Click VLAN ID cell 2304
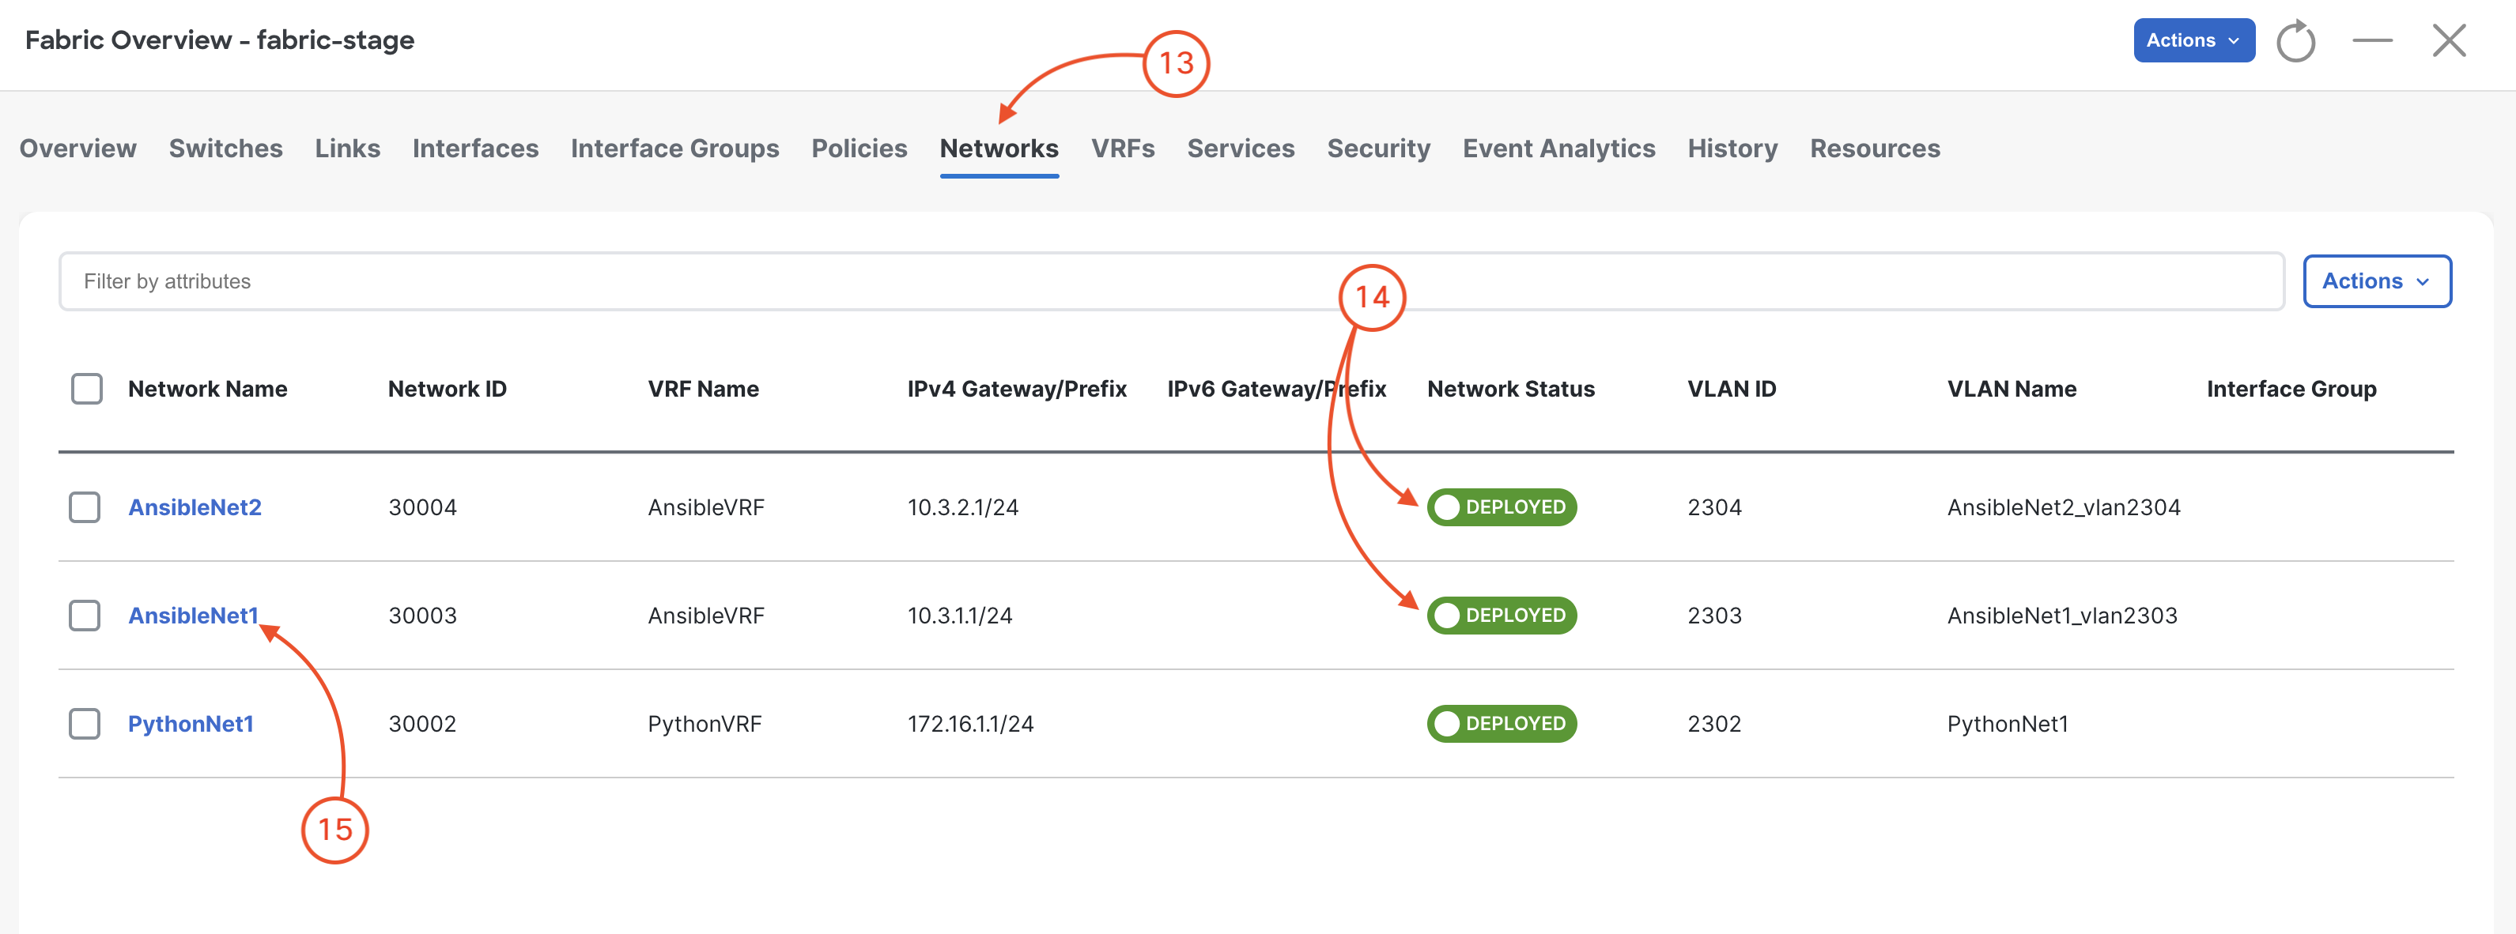Viewport: 2516px width, 934px height. click(1715, 507)
